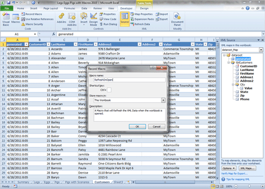The image size is (265, 189).
Task: Open the File tab
Action: point(7,8)
